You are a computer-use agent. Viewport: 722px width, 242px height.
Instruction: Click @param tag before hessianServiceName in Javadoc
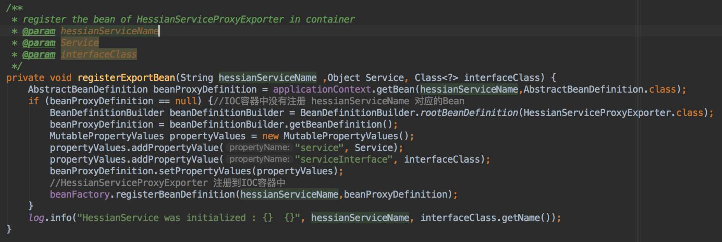tap(39, 31)
